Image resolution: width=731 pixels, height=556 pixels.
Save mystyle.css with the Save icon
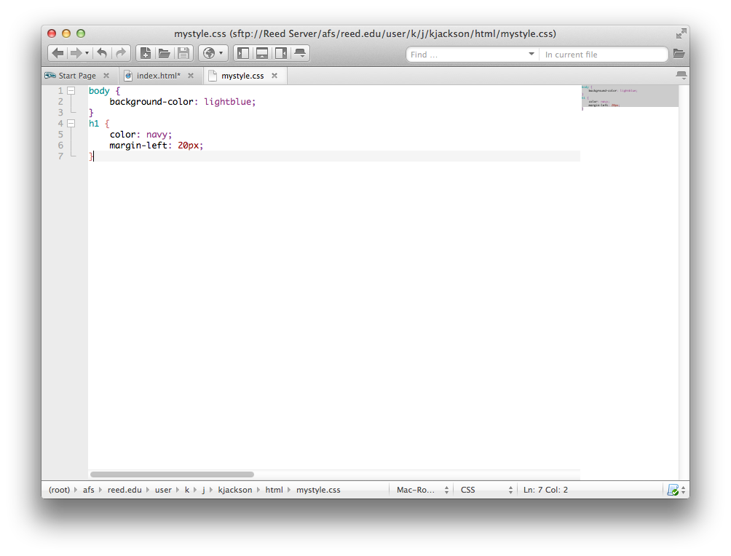[183, 53]
